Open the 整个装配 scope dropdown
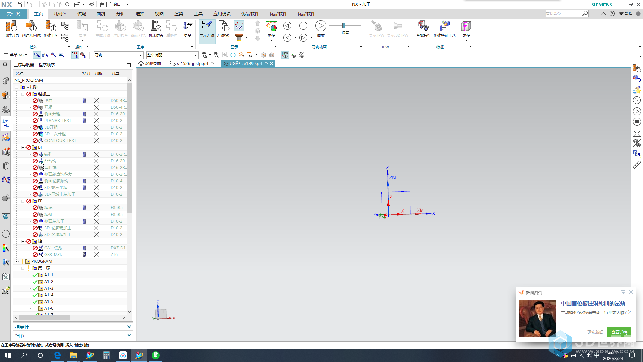The image size is (643, 362). 172,55
